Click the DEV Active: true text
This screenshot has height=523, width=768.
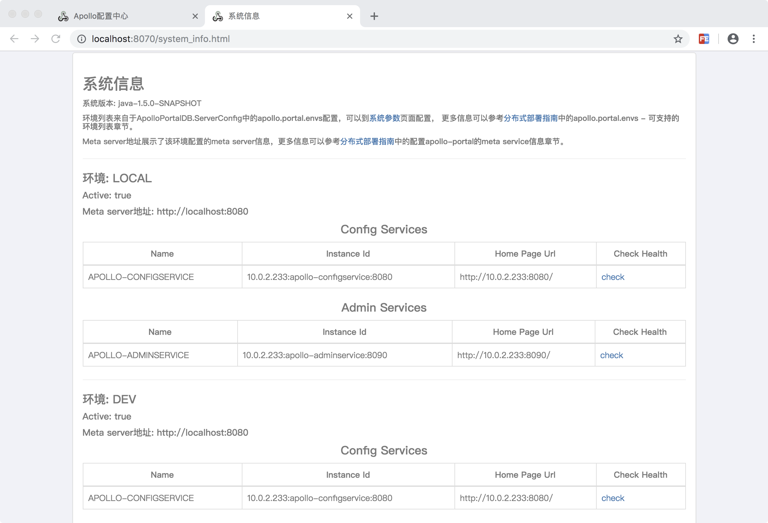pyautogui.click(x=107, y=416)
